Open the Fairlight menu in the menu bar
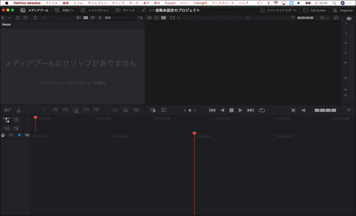 pyautogui.click(x=201, y=3)
